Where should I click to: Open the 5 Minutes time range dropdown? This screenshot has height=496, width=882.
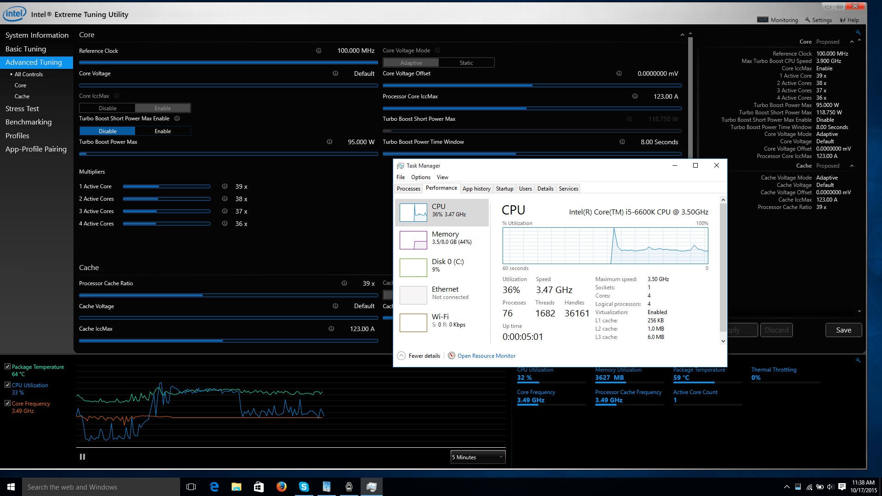[x=478, y=457]
